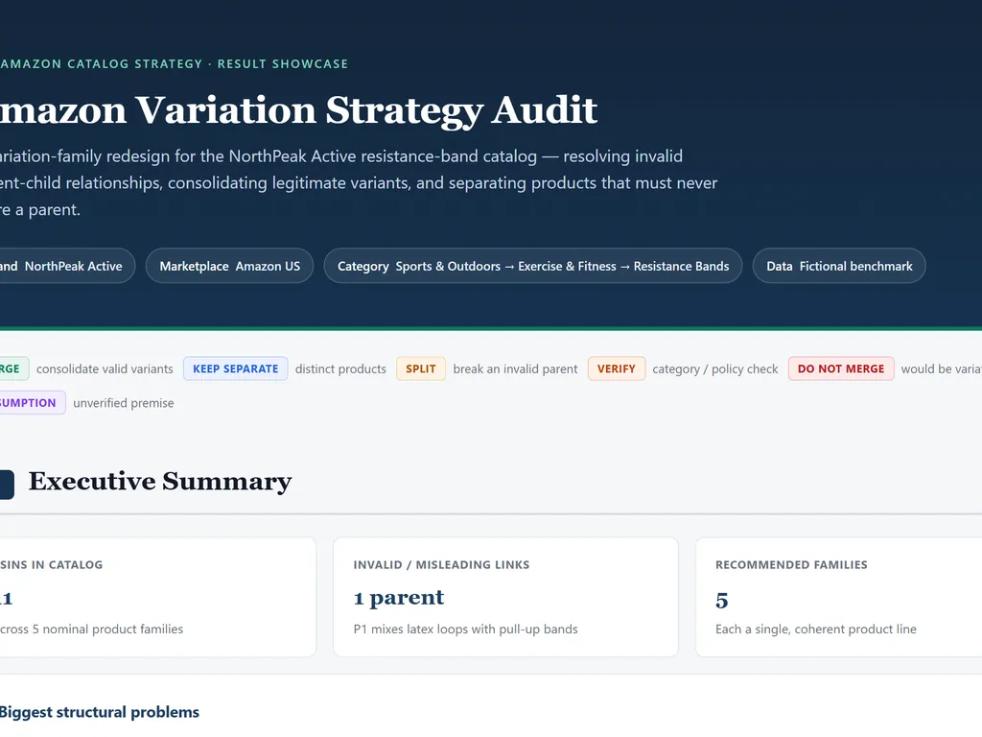
Task: Click 'P1 mixes latex loops with pull-up bands'
Action: tap(465, 629)
